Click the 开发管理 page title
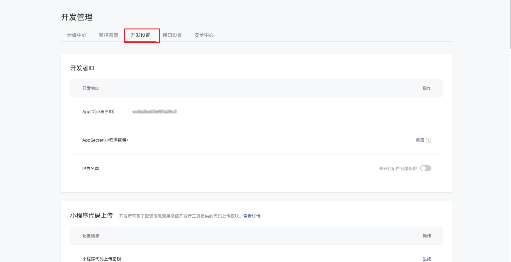Viewport: 511px width, 262px height. tap(77, 17)
